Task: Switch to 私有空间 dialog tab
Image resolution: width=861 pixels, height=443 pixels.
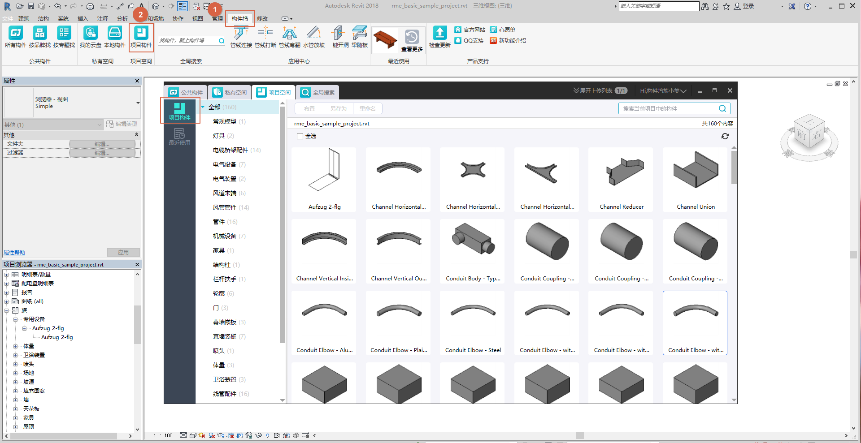Action: 230,92
